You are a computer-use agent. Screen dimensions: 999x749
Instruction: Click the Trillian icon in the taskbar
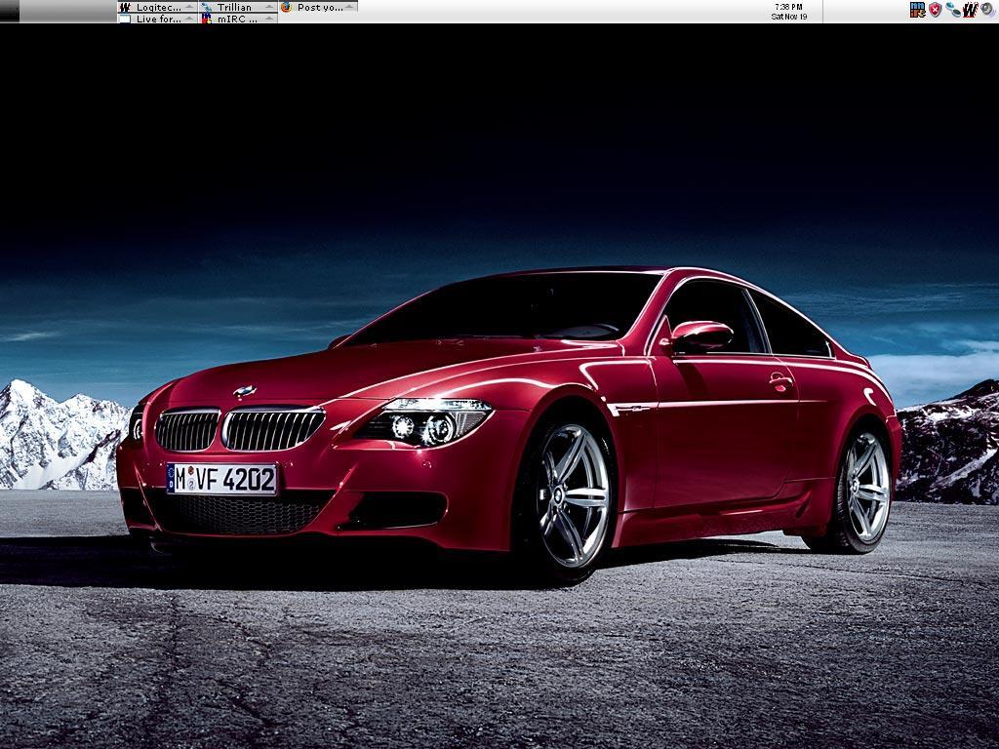coord(207,7)
